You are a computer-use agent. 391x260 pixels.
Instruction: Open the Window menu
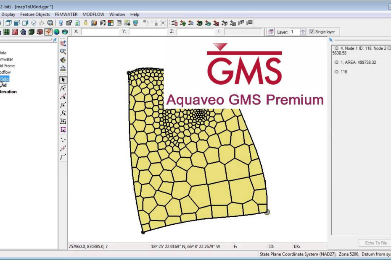117,14
